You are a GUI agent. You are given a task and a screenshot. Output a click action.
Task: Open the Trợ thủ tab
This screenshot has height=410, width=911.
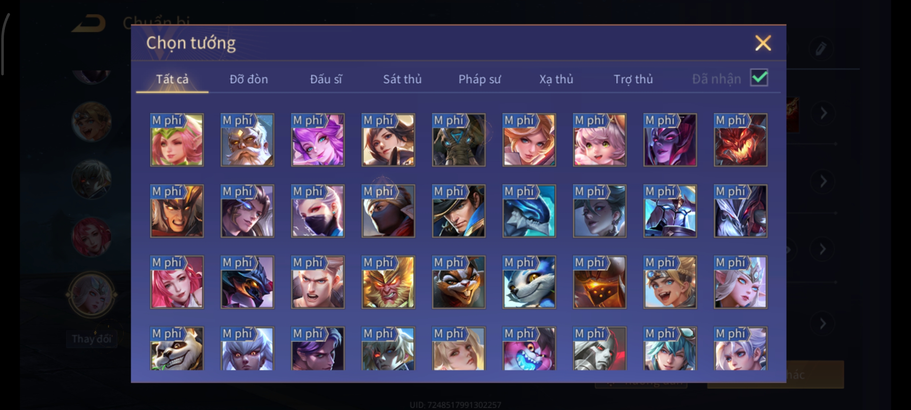633,79
